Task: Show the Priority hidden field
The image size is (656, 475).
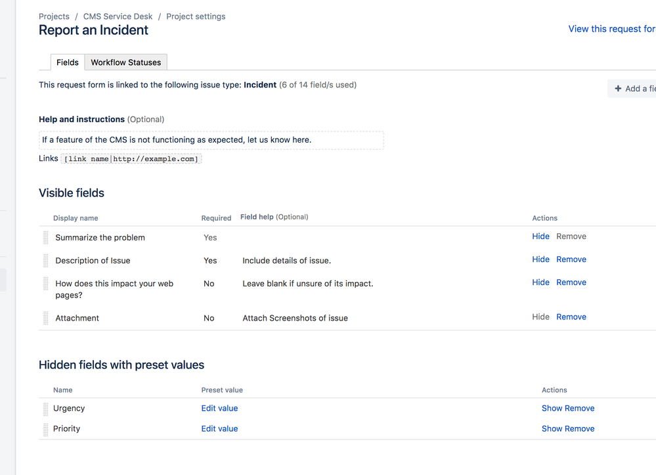Action: pyautogui.click(x=552, y=429)
